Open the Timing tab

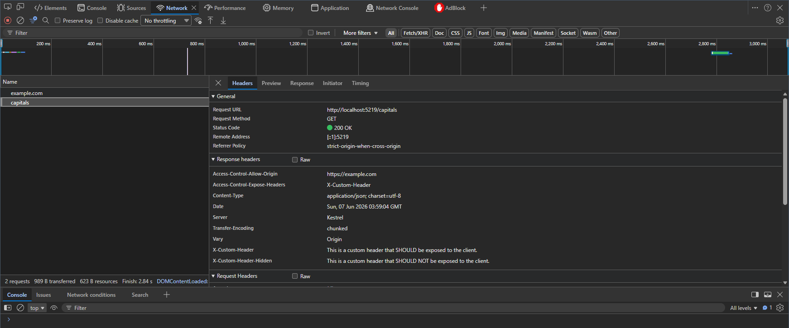coord(361,83)
